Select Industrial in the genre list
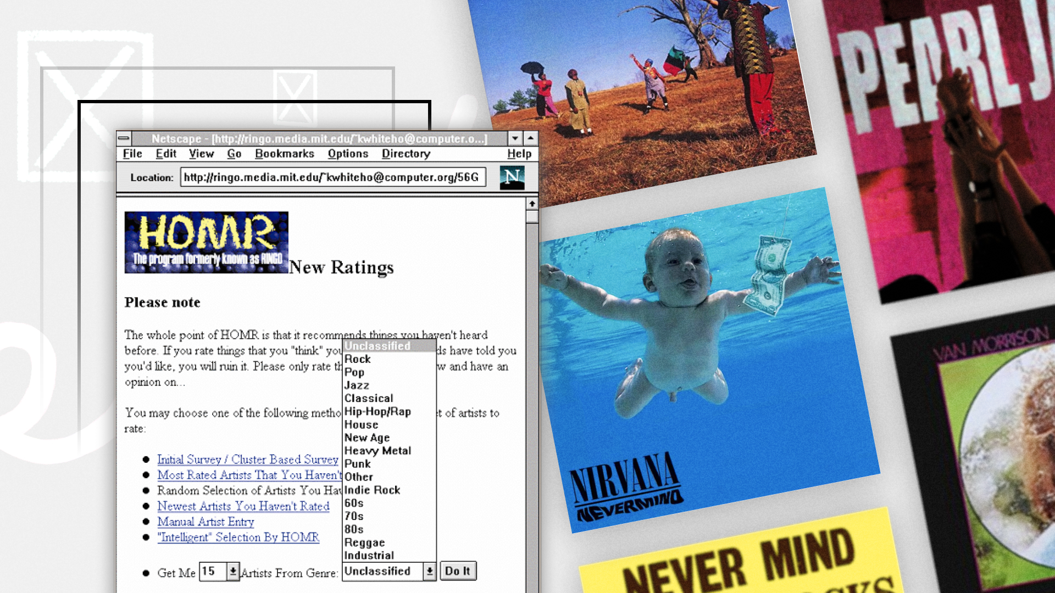Screen dimensions: 1055x593 pyautogui.click(x=389, y=556)
